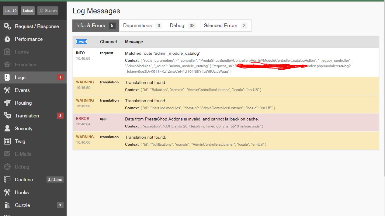Click the Logs red badge showing 1
The image size is (385, 216).
60,77
